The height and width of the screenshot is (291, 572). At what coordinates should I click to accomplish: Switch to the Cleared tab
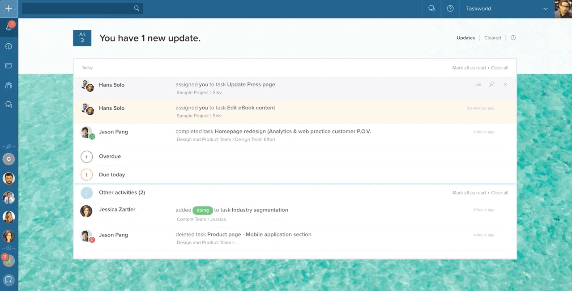[x=492, y=38]
